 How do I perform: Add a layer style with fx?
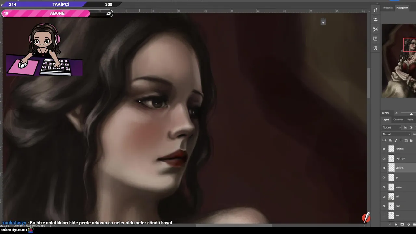(396, 224)
